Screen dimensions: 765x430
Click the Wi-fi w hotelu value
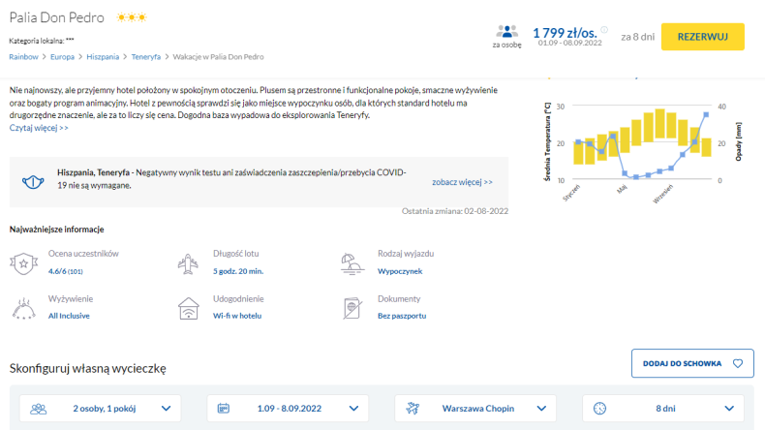[x=237, y=316]
